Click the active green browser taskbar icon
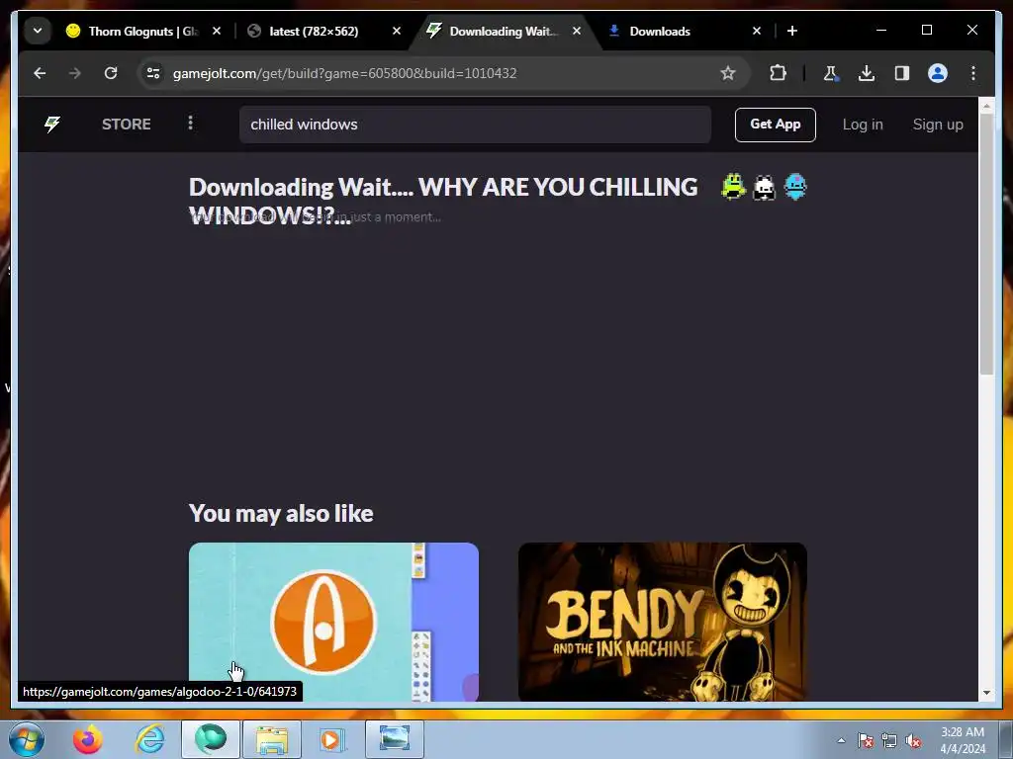Image resolution: width=1013 pixels, height=759 pixels. tap(211, 739)
